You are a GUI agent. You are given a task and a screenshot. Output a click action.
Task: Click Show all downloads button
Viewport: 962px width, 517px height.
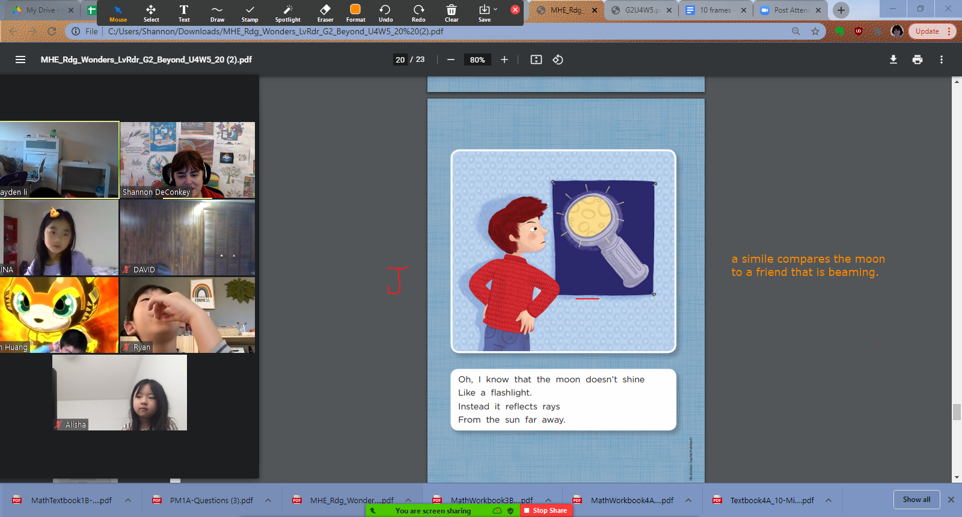[x=916, y=500]
